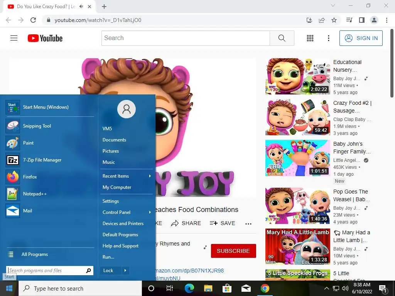The width and height of the screenshot is (395, 296).
Task: Open YouTube settings three-dot menu
Action: (x=329, y=38)
